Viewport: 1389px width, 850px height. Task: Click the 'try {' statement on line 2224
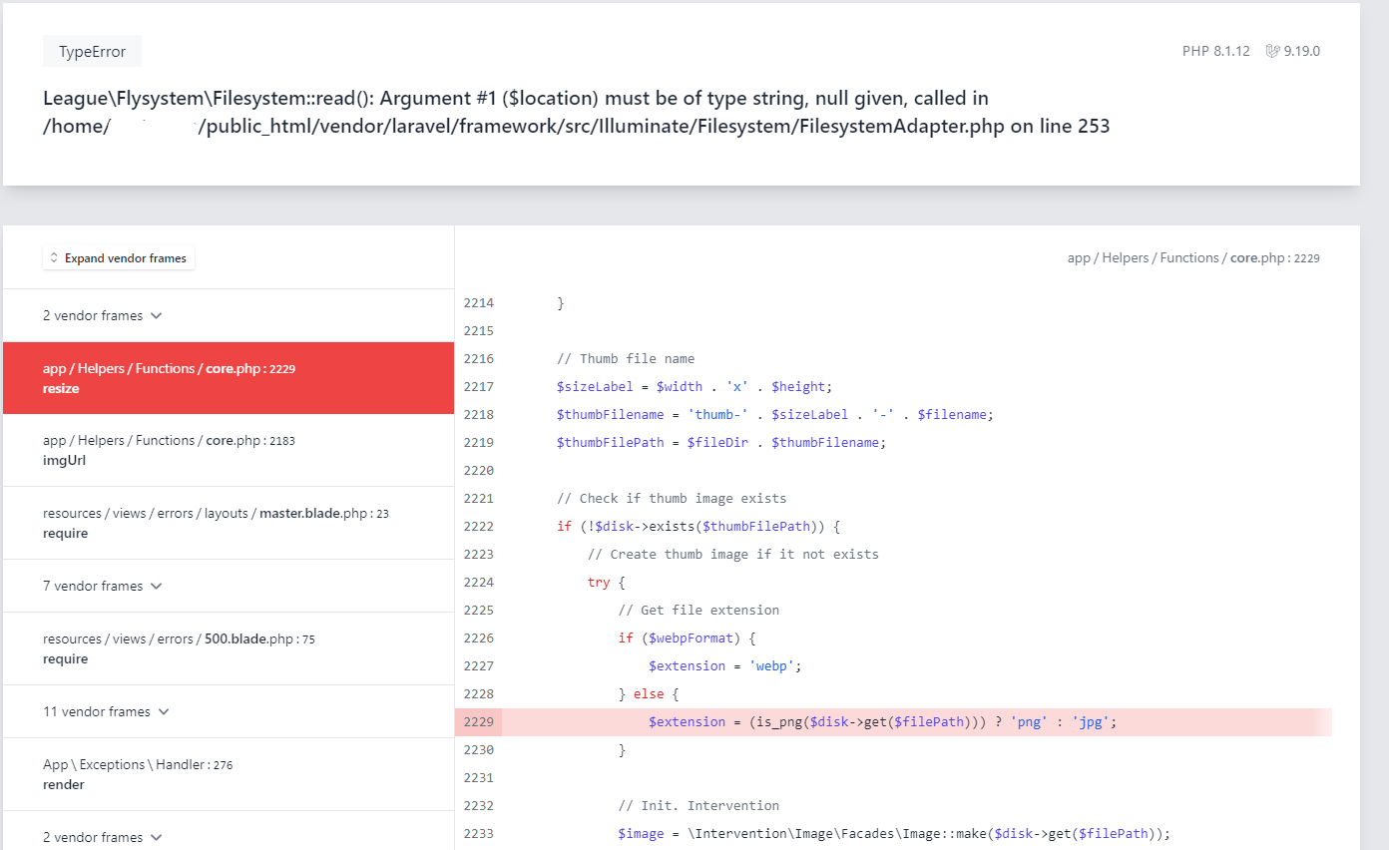pyautogui.click(x=607, y=582)
